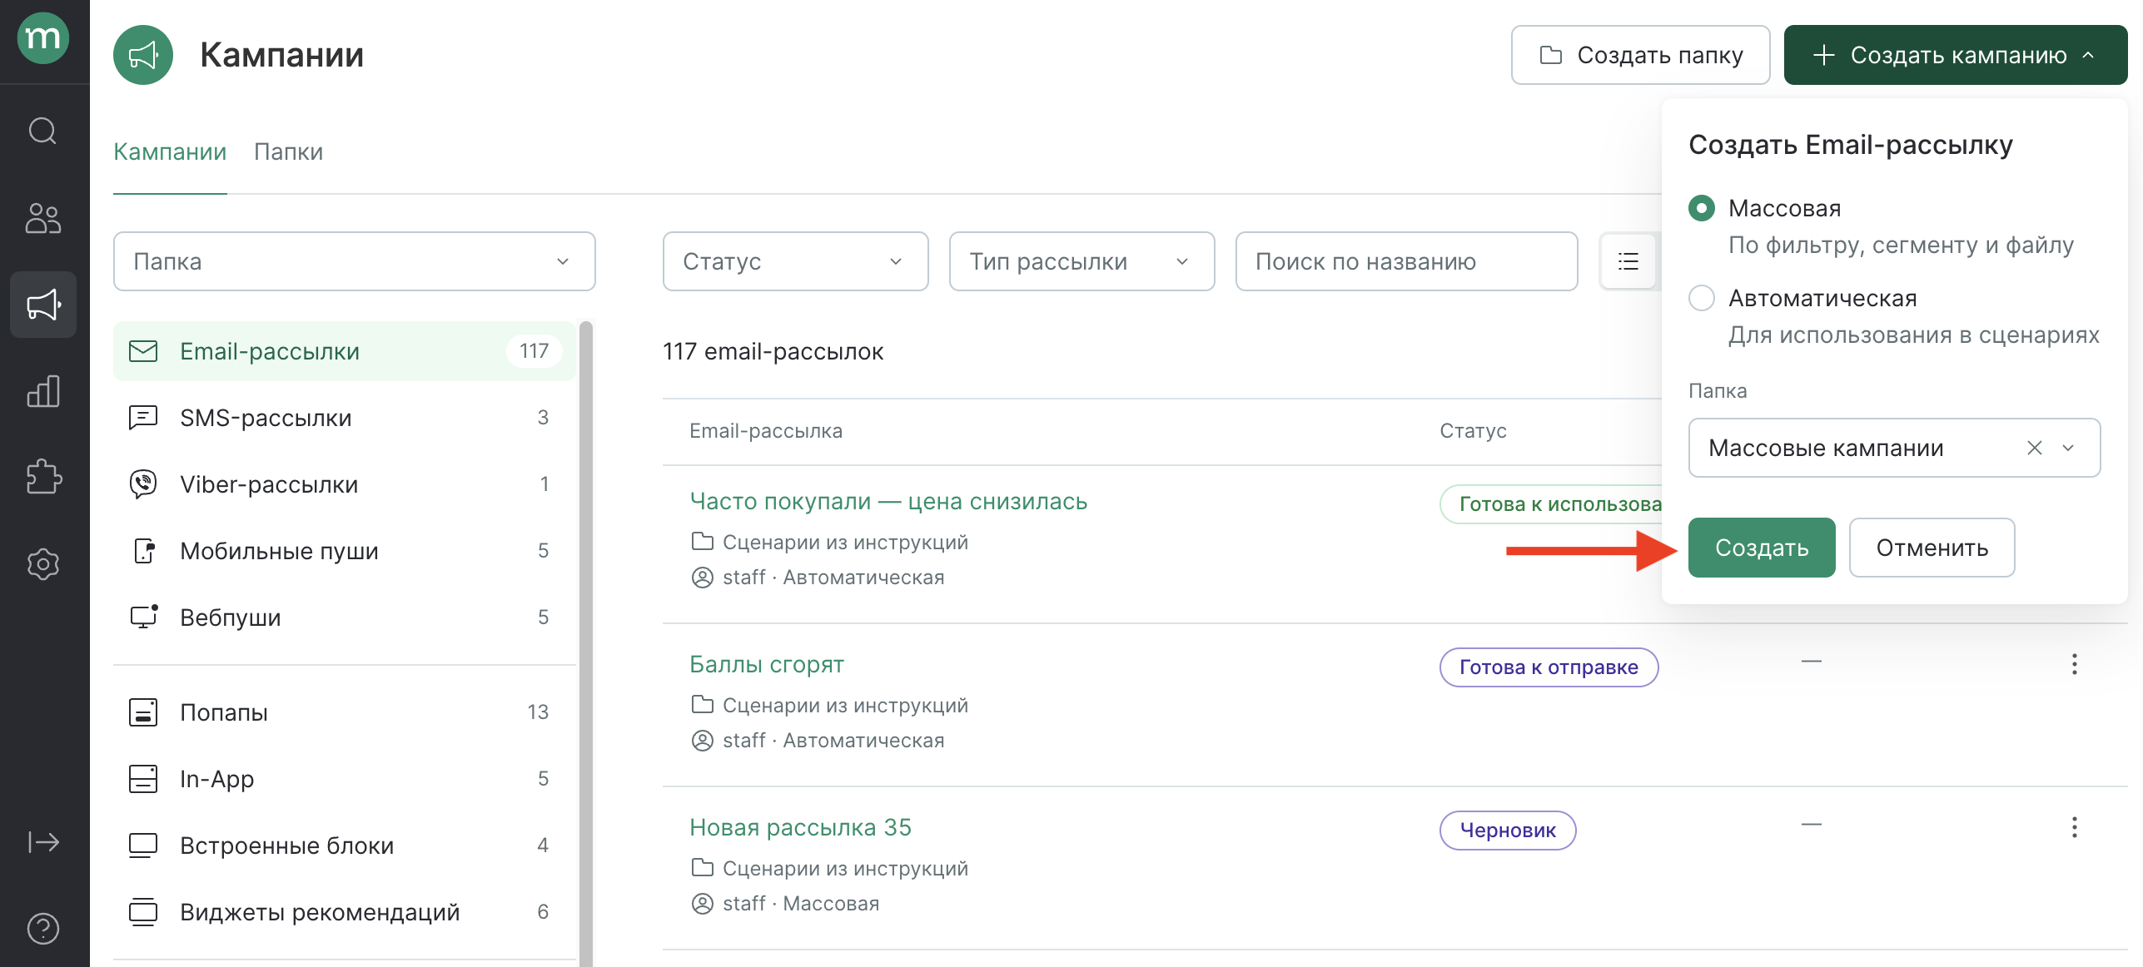Click the Черновик status badge

coord(1508,831)
